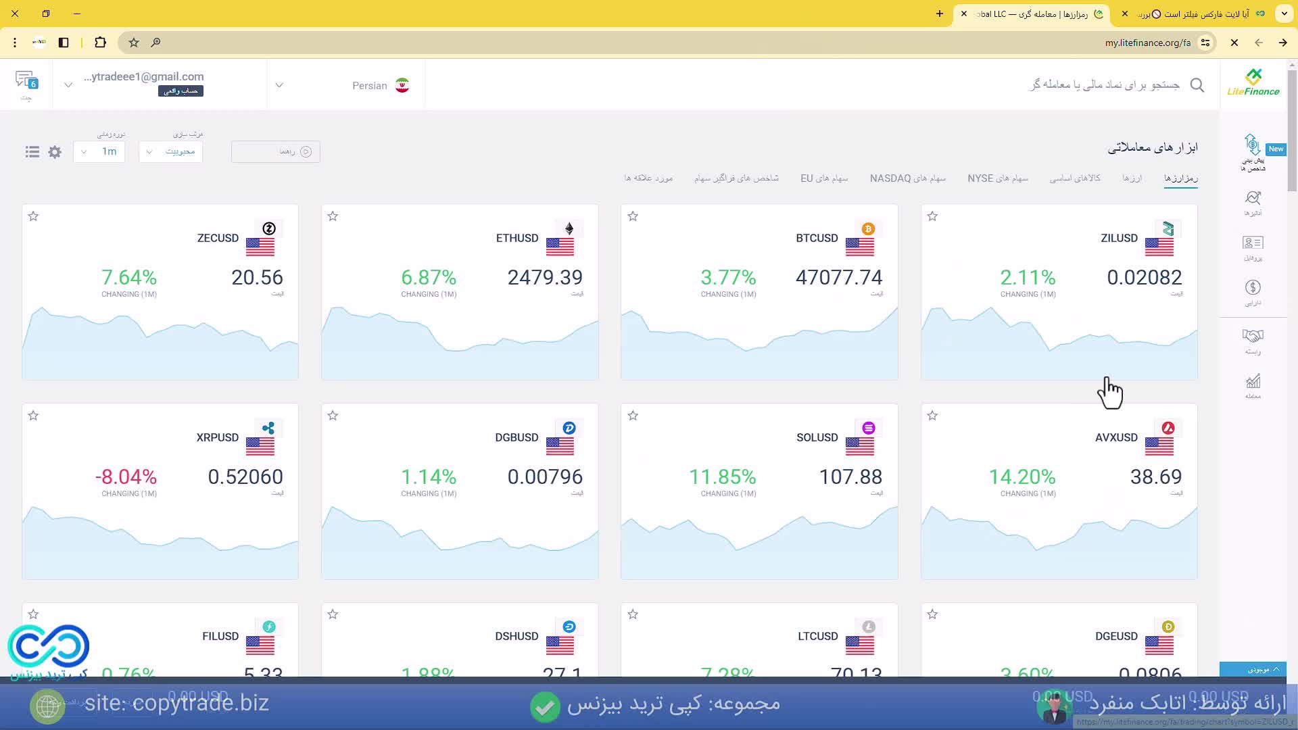Open the 1m timeframe dropdown

coord(99,151)
